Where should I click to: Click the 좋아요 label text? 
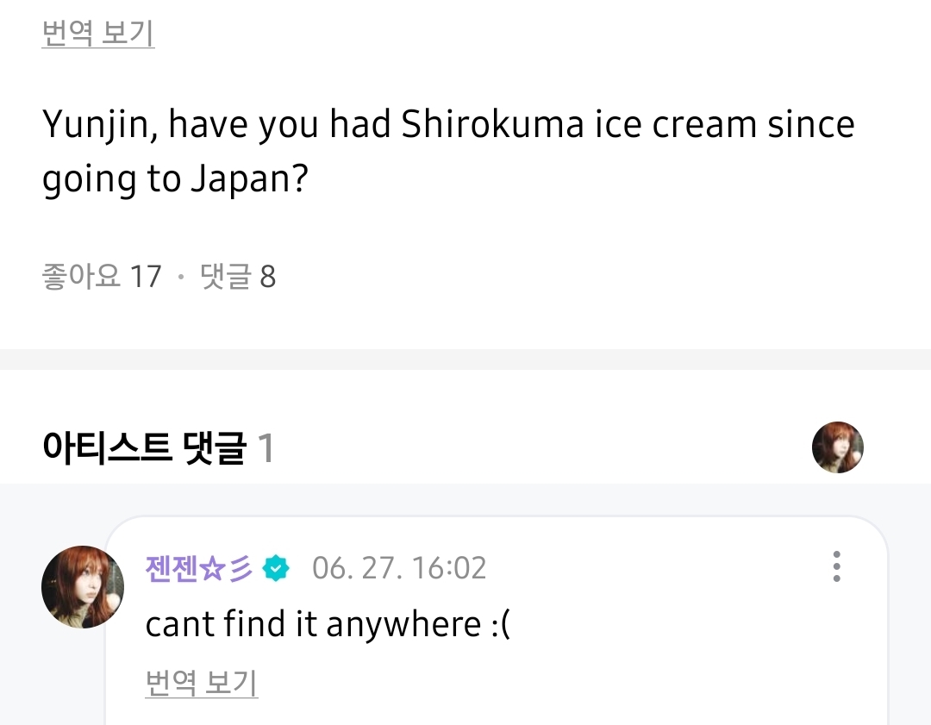tap(81, 276)
